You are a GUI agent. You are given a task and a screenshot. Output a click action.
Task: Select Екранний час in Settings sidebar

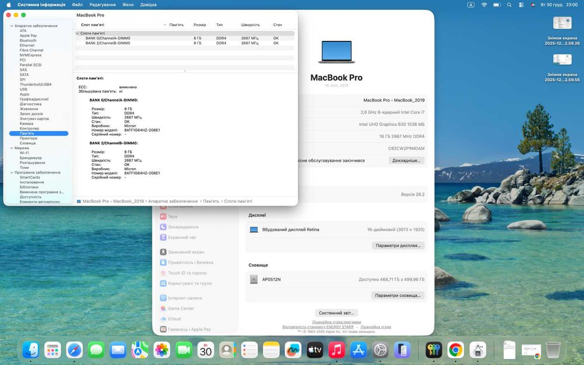pyautogui.click(x=182, y=237)
